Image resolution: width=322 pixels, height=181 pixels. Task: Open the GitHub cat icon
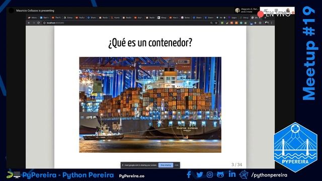[220, 174]
